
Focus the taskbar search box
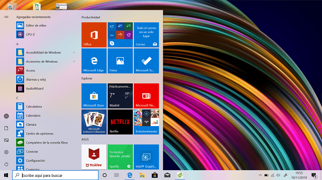(55, 175)
